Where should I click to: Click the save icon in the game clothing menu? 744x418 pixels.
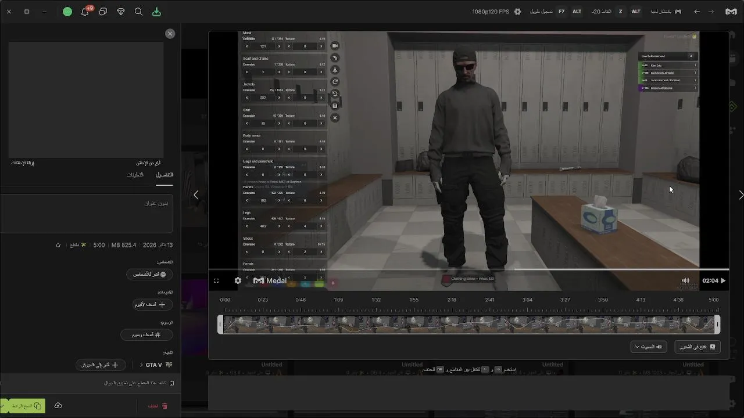click(x=335, y=106)
